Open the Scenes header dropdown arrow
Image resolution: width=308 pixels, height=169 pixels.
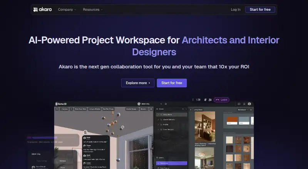tap(186, 109)
